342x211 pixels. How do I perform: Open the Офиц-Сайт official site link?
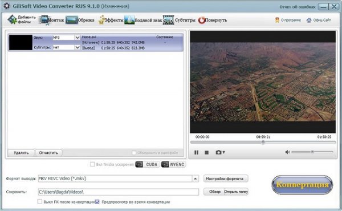[319, 20]
